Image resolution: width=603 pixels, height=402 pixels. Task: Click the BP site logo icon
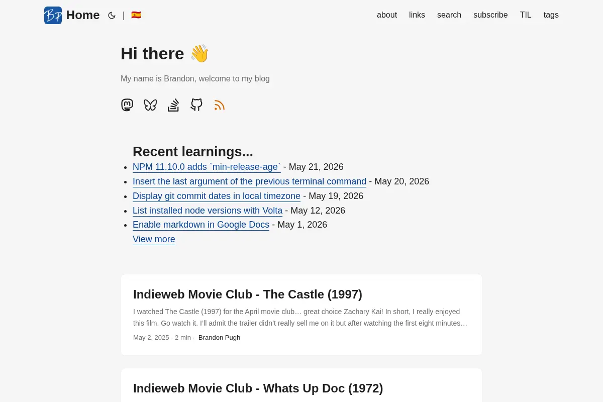pos(53,15)
